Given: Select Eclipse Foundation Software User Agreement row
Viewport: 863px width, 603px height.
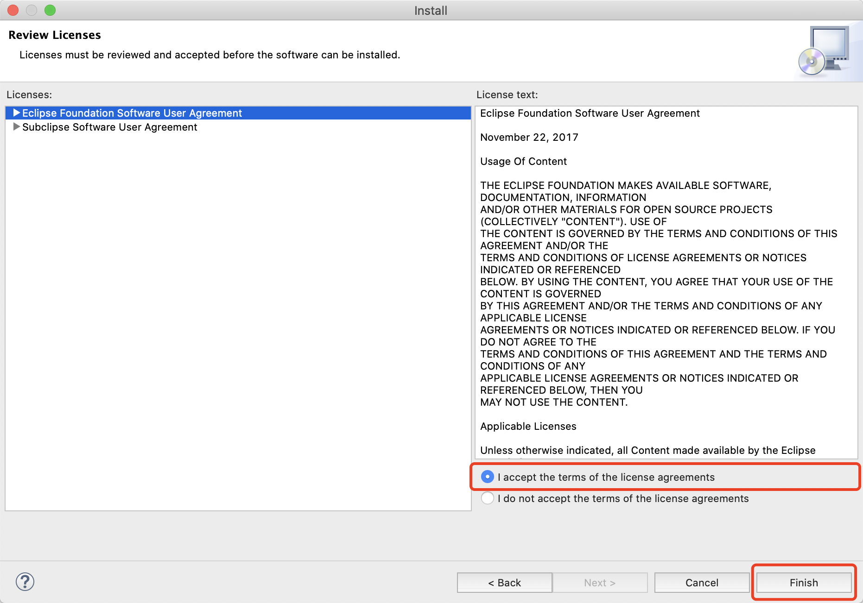Looking at the screenshot, I should [x=238, y=113].
